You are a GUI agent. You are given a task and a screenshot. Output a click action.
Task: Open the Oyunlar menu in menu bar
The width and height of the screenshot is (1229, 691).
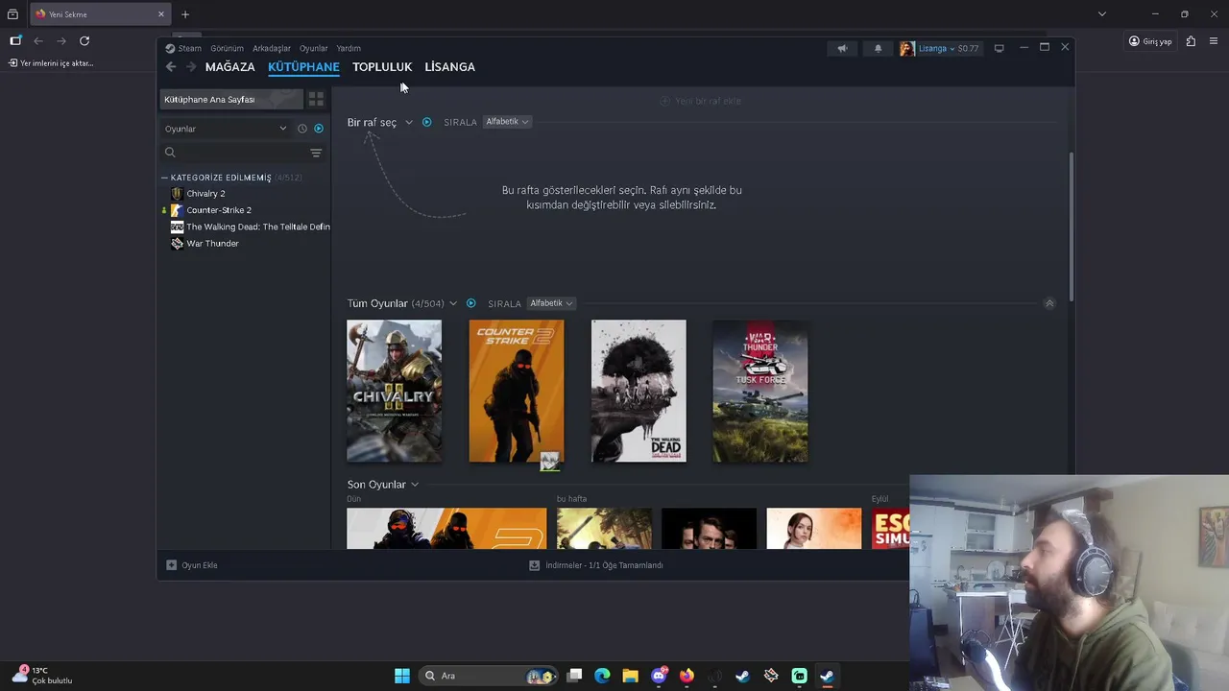tap(314, 48)
